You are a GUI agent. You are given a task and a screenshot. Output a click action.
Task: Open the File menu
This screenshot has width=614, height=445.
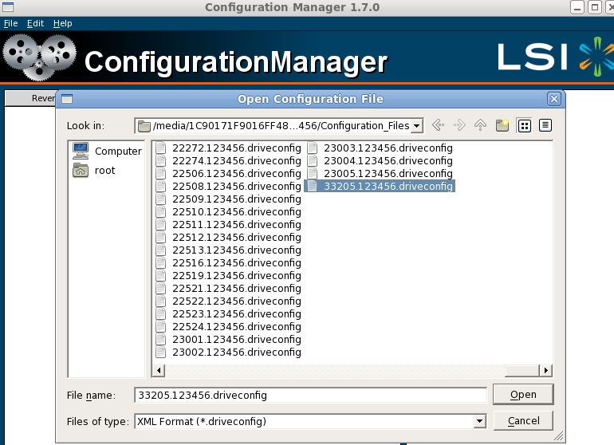tap(10, 23)
